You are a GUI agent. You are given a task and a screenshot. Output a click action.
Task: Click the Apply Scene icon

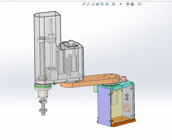click(x=133, y=4)
